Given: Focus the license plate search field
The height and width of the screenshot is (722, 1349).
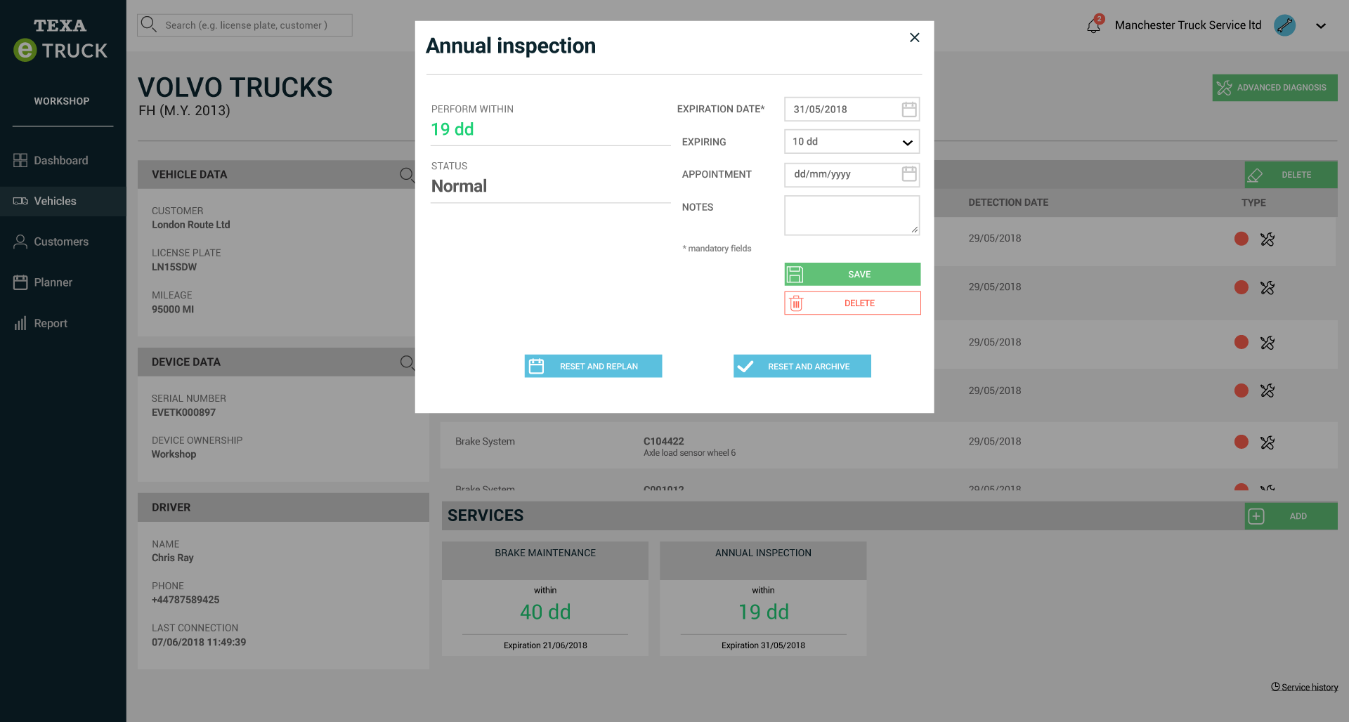Looking at the screenshot, I should pos(245,25).
